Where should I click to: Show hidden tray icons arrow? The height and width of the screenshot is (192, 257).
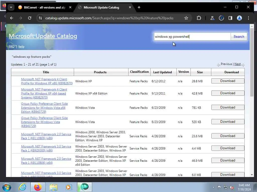click(x=213, y=187)
